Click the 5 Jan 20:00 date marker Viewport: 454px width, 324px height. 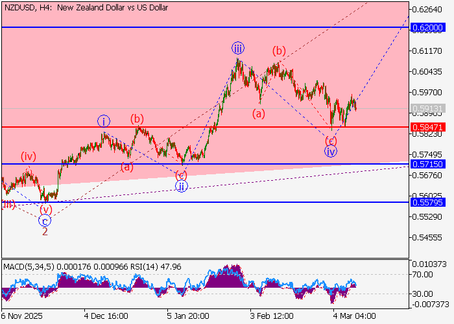187,317
